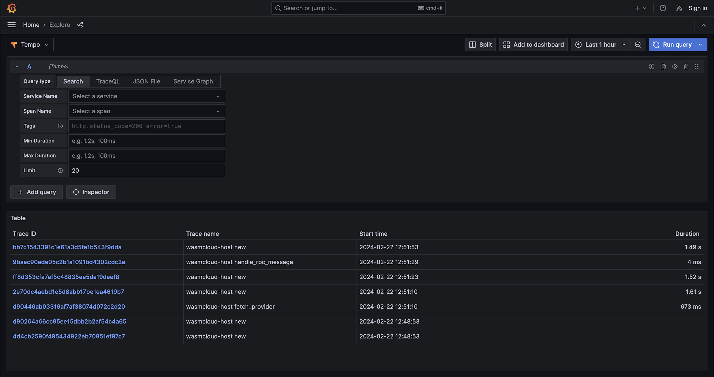714x377 pixels.
Task: Open the Grafana home logo
Action: coord(12,8)
